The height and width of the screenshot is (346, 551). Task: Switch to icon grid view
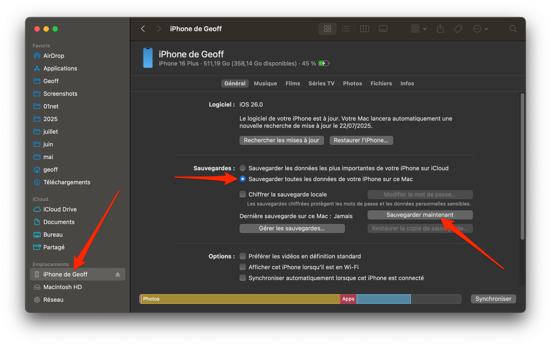point(327,29)
